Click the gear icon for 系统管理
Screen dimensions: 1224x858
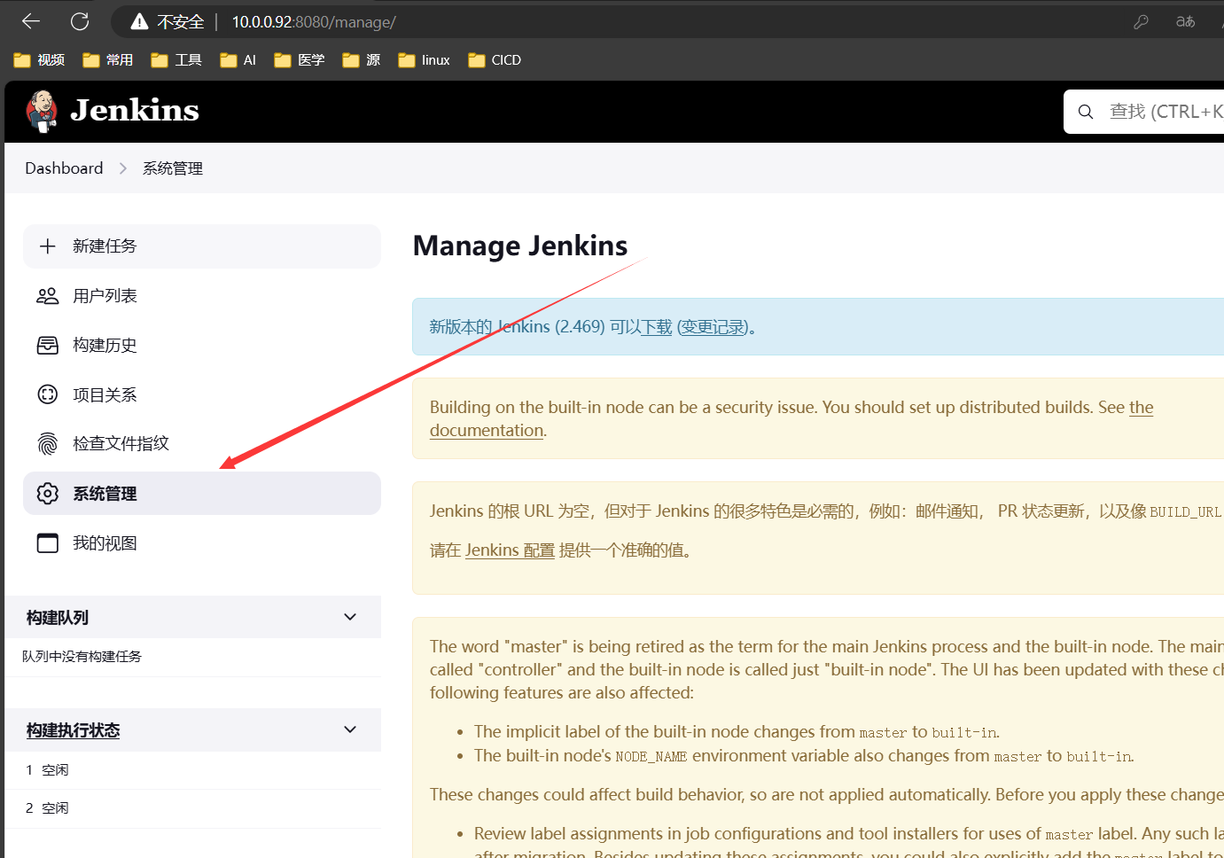(x=48, y=494)
